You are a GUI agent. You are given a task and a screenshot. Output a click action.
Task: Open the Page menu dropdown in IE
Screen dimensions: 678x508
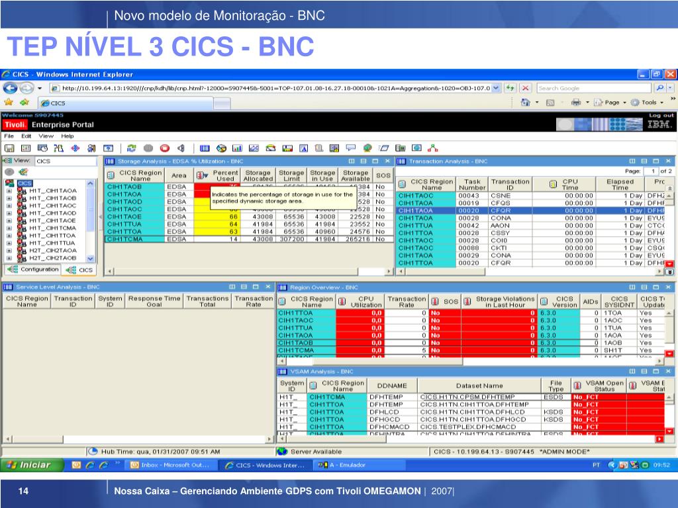[610, 103]
